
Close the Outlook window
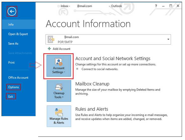coord(178,6)
